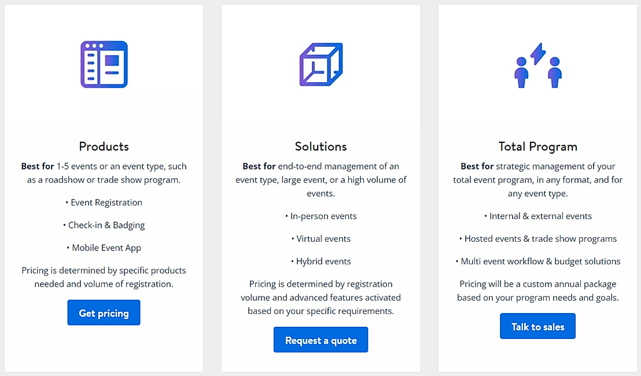
Task: Click the Hybrid events list item
Action: 320,261
